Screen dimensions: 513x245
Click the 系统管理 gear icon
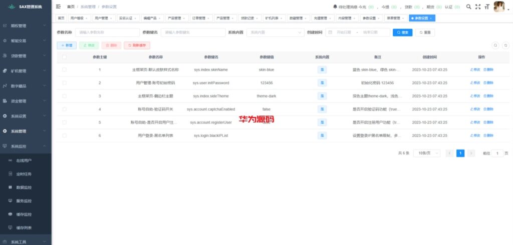click(x=5, y=131)
